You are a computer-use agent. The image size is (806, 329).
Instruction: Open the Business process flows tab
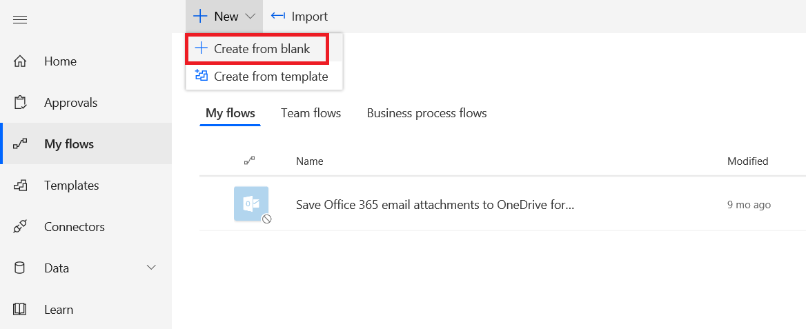426,113
